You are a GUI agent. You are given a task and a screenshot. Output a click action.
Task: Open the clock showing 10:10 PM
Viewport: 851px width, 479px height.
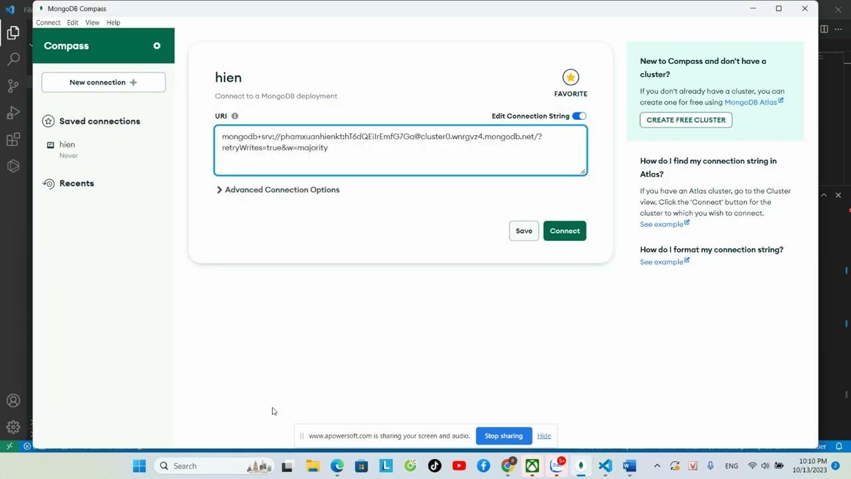tap(809, 466)
